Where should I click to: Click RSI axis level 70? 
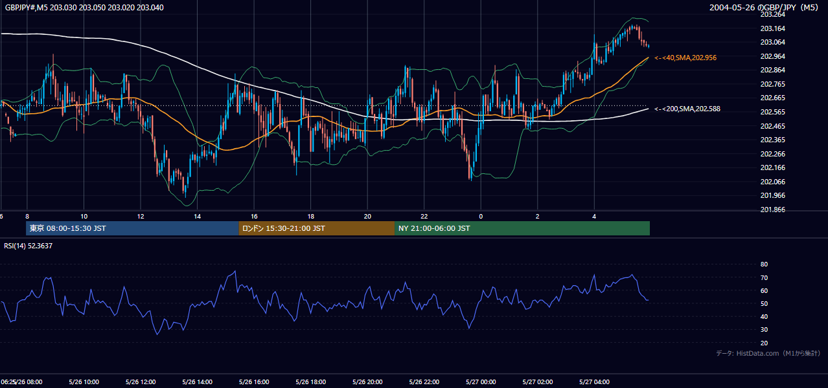coord(764,277)
